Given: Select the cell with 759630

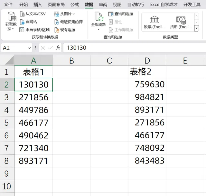Looking at the screenshot, I should coord(147,84).
